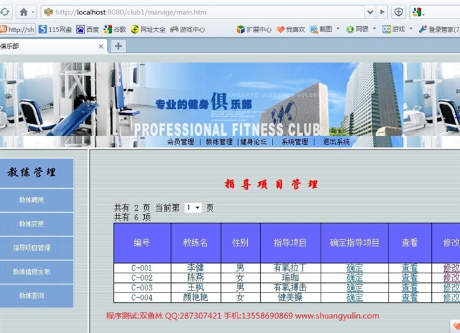Click 修改 link for C-003 row
Image resolution: width=460 pixels, height=333 pixels.
(452, 288)
